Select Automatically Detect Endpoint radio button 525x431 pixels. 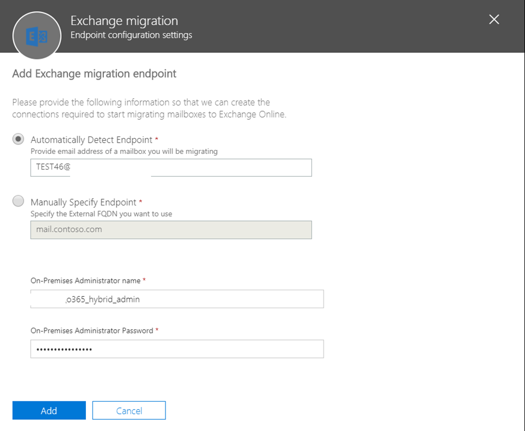tap(18, 139)
